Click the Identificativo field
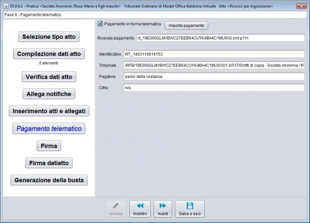This screenshot has height=223, width=310. (x=214, y=54)
